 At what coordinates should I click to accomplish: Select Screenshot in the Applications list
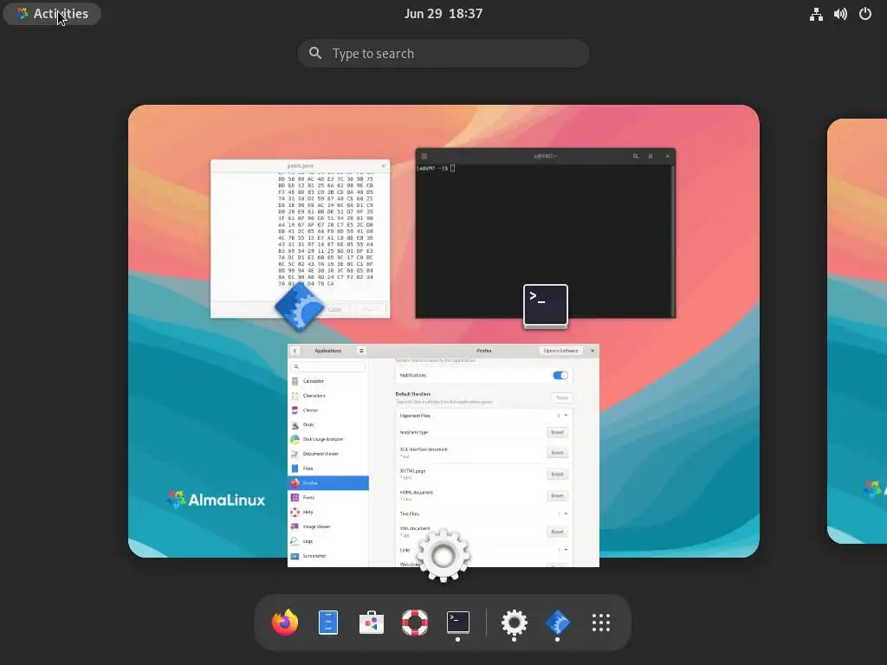point(328,556)
